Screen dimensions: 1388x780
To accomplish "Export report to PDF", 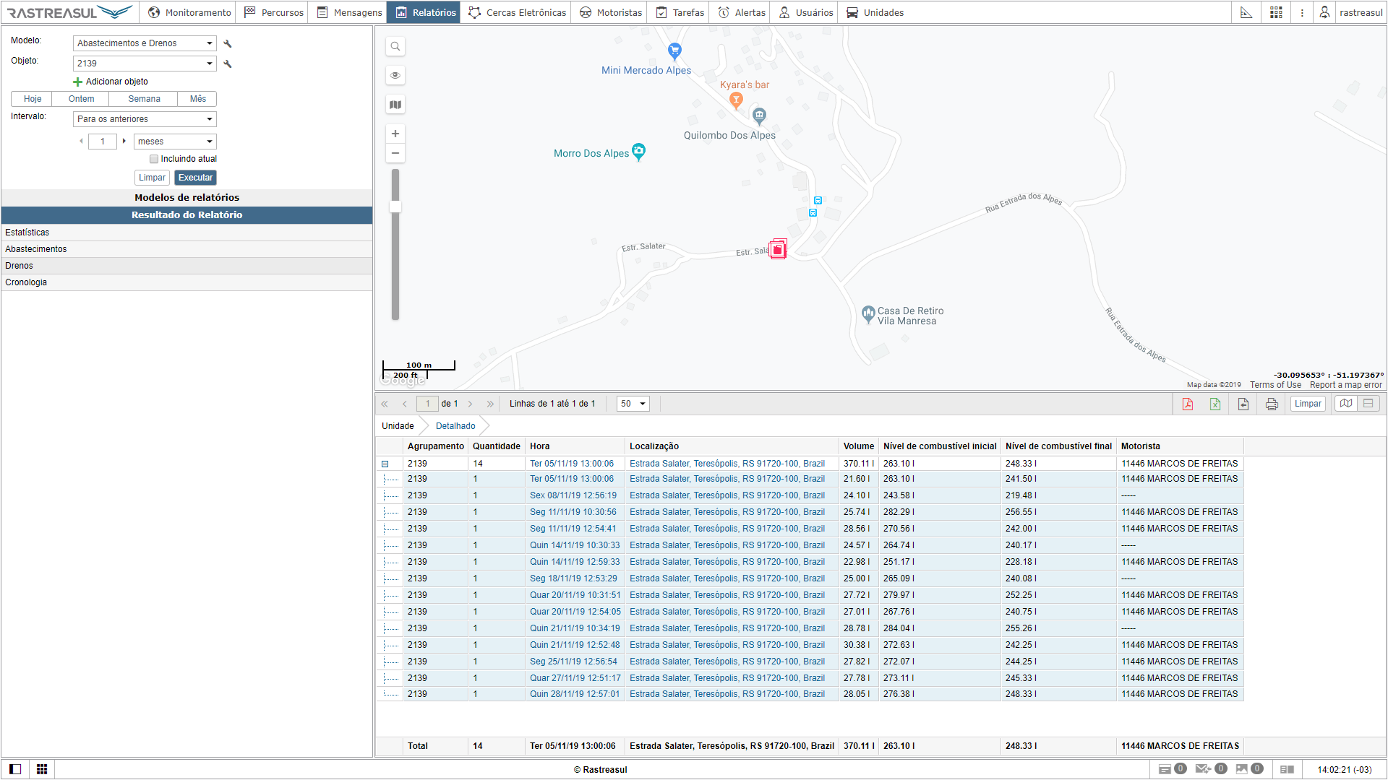I will pos(1187,404).
